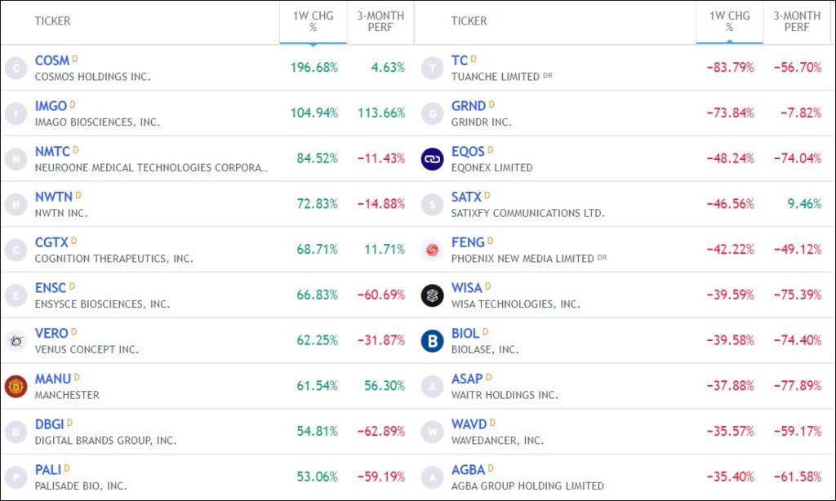Click the WAVD logo icon

433,432
